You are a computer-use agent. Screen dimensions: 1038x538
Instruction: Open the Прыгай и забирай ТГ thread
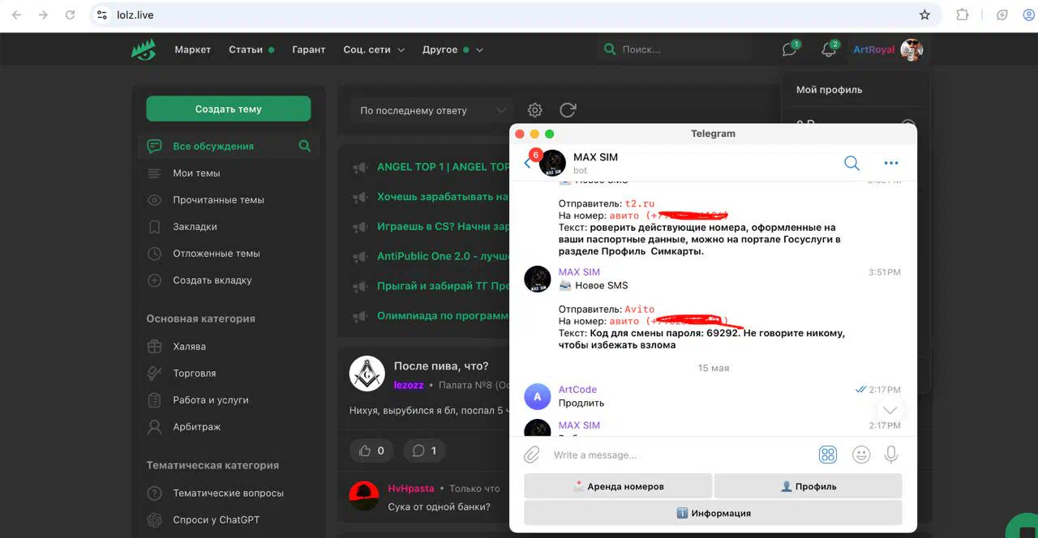click(443, 286)
